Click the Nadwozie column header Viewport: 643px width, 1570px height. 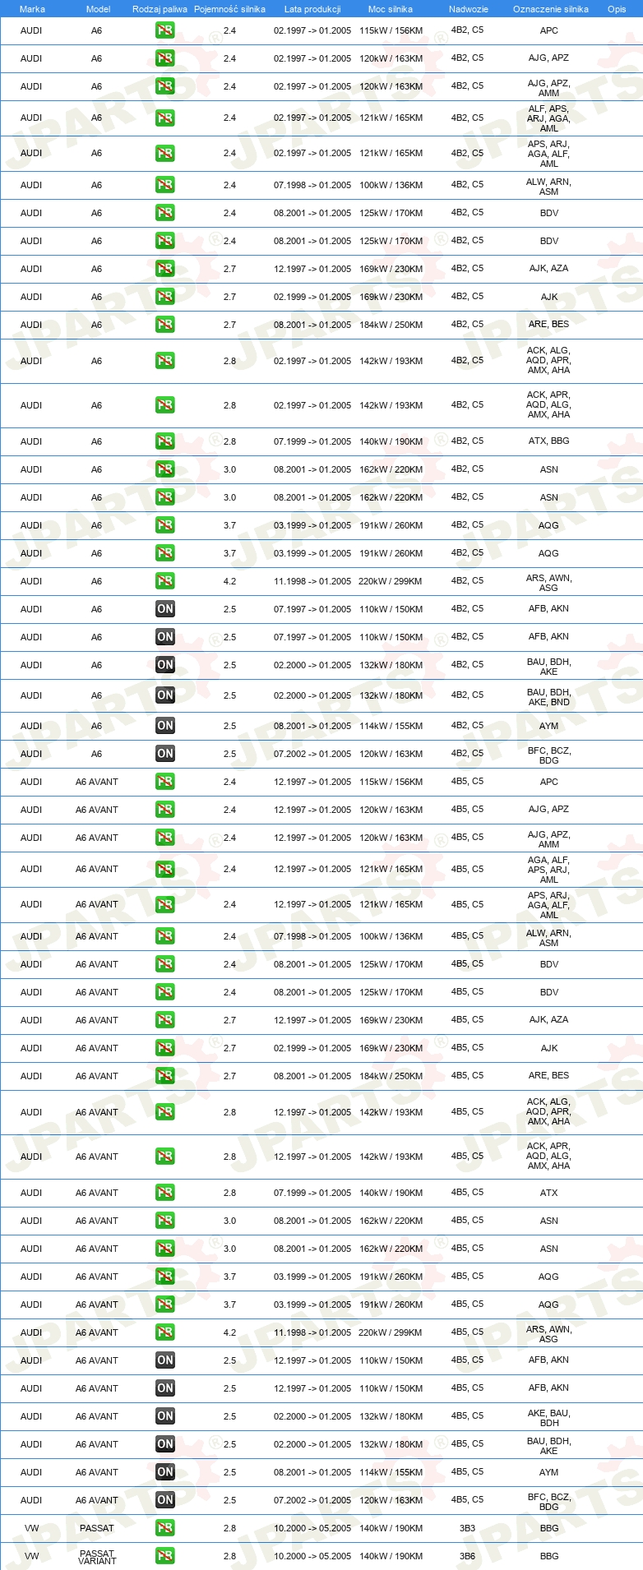point(468,9)
